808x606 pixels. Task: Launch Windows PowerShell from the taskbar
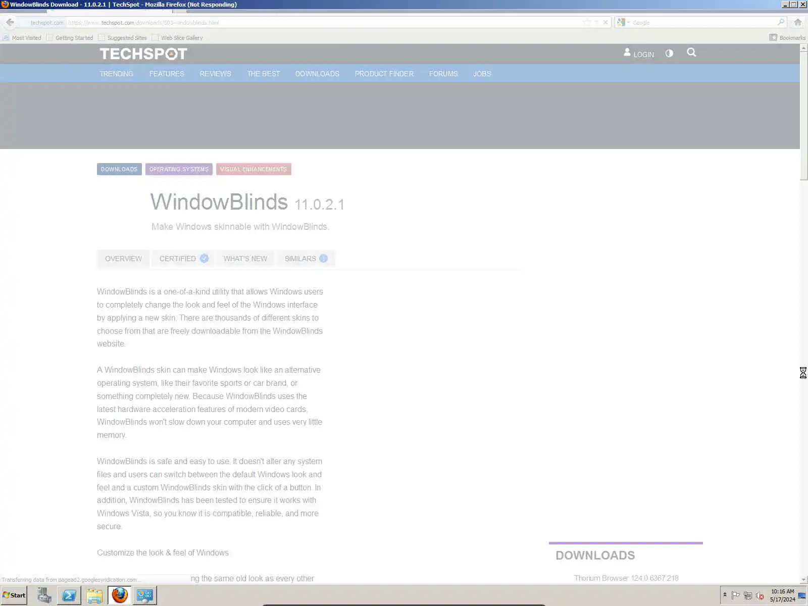click(69, 595)
